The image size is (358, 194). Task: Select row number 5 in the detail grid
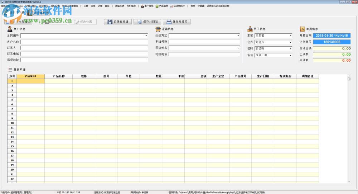pyautogui.click(x=12, y=100)
